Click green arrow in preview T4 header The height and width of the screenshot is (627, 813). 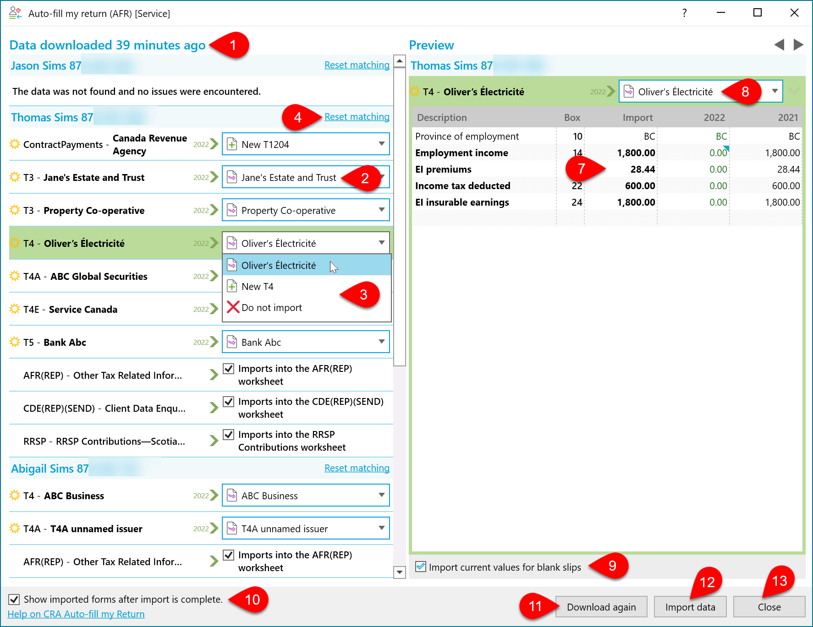611,91
